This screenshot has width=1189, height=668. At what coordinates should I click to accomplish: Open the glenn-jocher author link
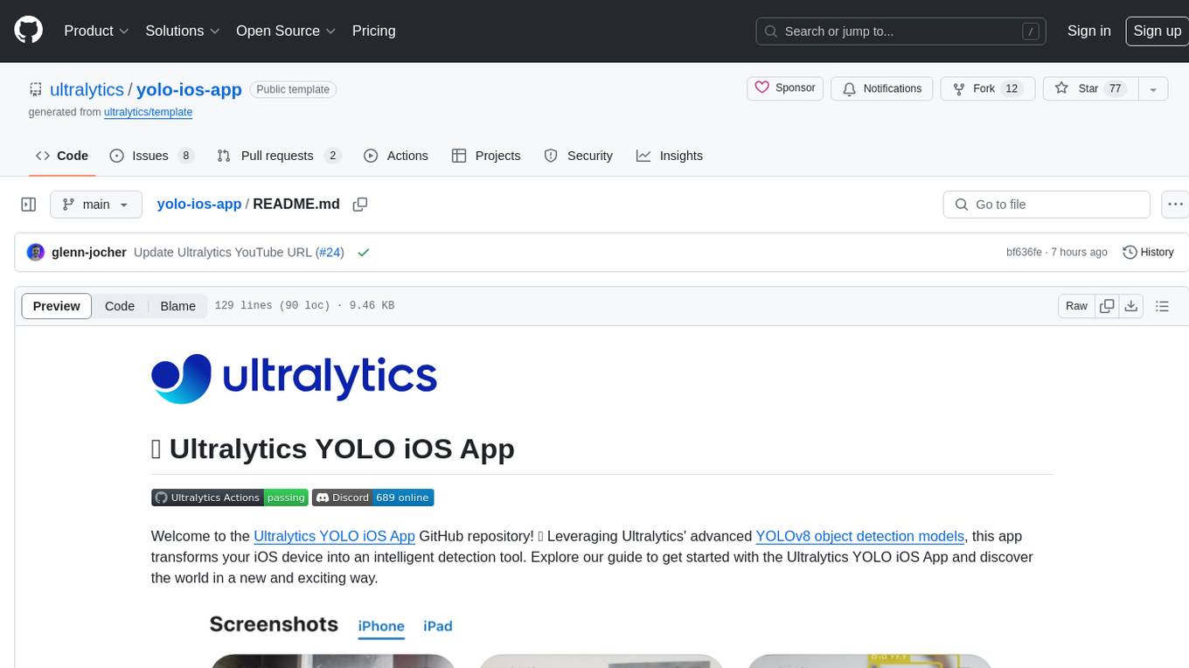point(89,252)
